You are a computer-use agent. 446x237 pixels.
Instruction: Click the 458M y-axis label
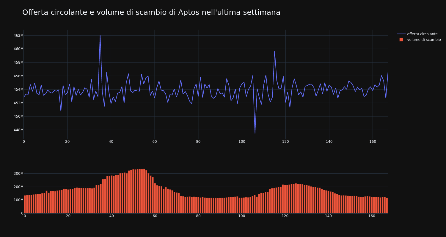18,63
